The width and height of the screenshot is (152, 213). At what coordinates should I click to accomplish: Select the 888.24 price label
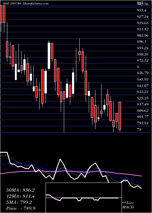pos(143,48)
